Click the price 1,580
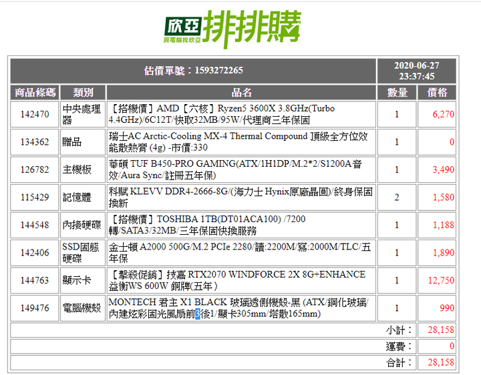The height and width of the screenshot is (375, 481). pos(444,197)
